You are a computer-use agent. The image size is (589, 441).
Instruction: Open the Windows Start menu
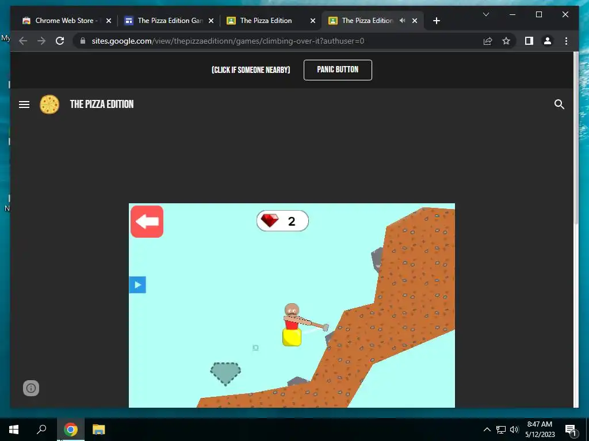coord(14,430)
